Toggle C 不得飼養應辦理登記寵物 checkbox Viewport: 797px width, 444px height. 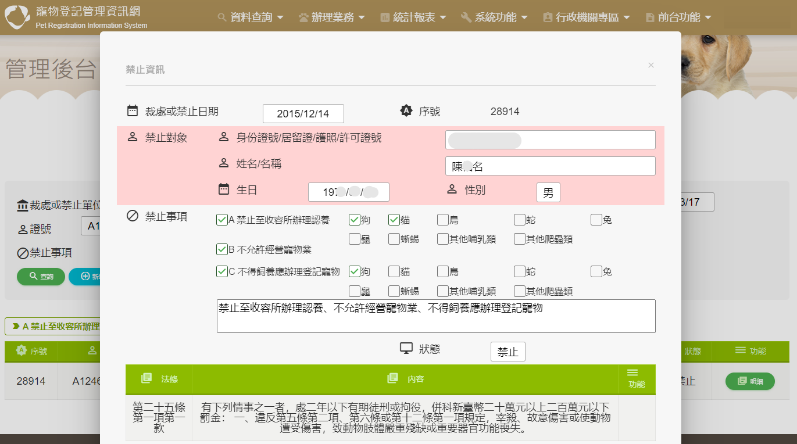point(221,271)
